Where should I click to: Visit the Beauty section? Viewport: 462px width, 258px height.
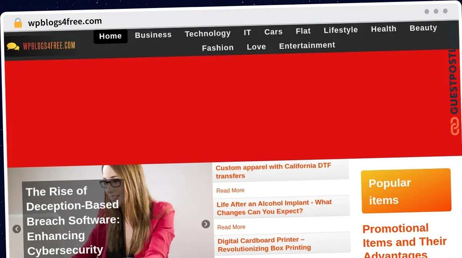(x=423, y=28)
